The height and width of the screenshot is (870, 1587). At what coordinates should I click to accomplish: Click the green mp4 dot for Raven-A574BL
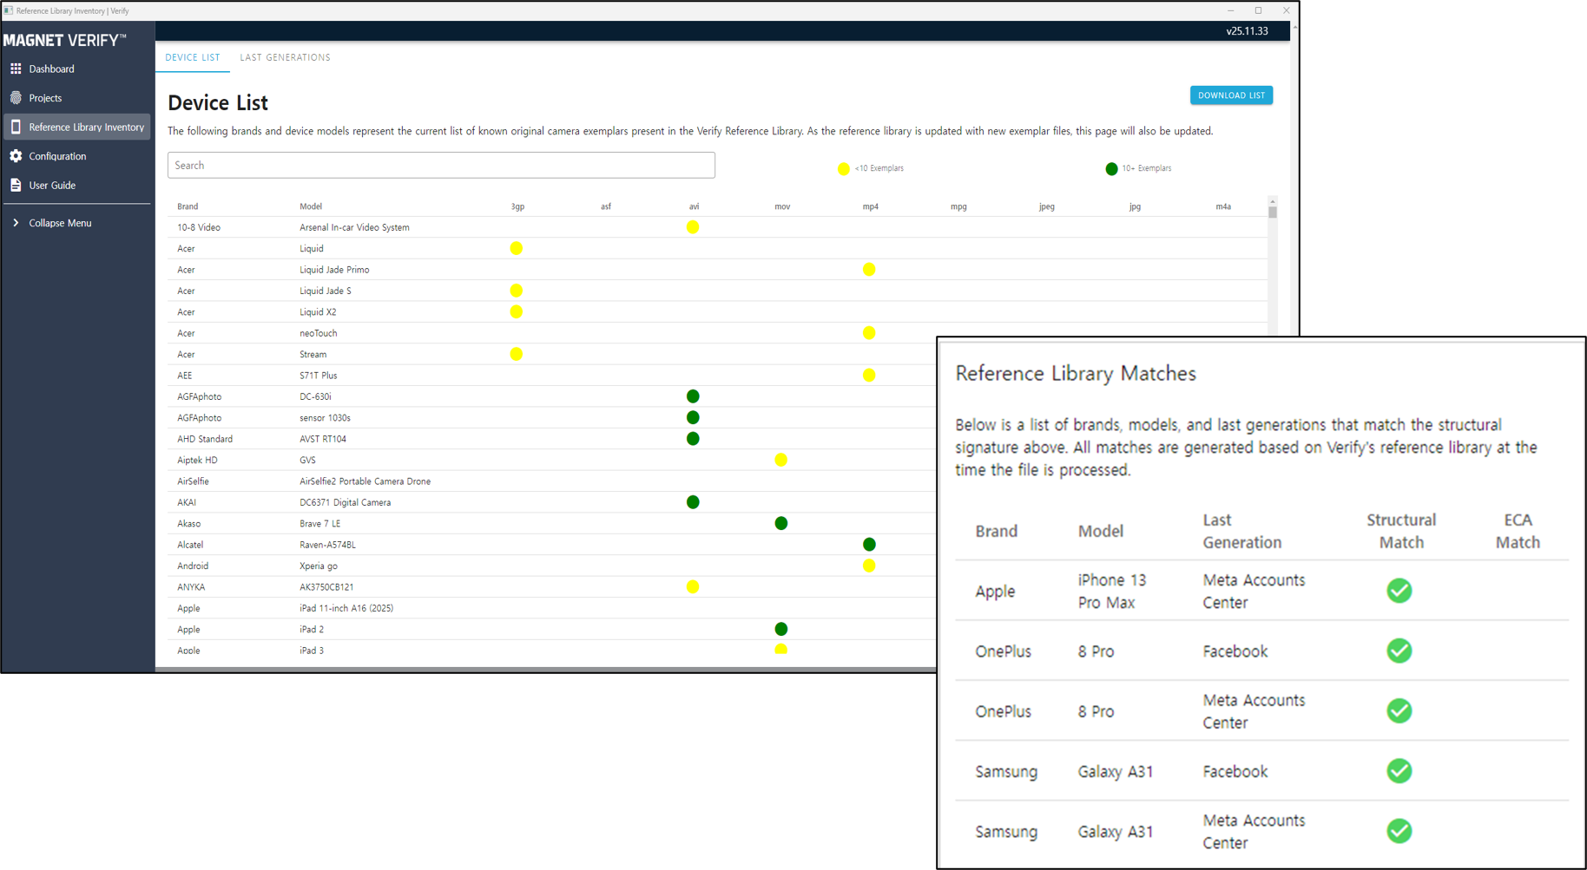pyautogui.click(x=869, y=545)
